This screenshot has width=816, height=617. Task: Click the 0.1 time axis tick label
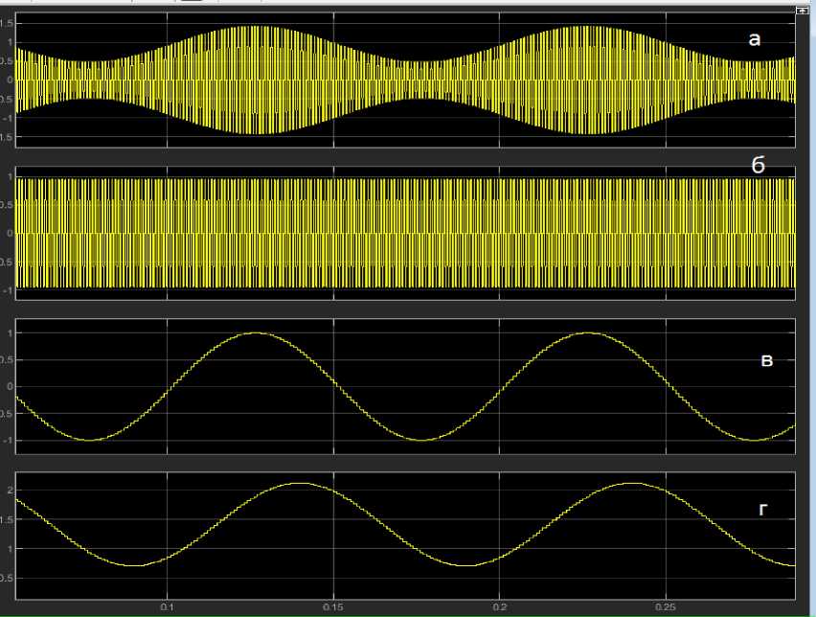(x=167, y=607)
